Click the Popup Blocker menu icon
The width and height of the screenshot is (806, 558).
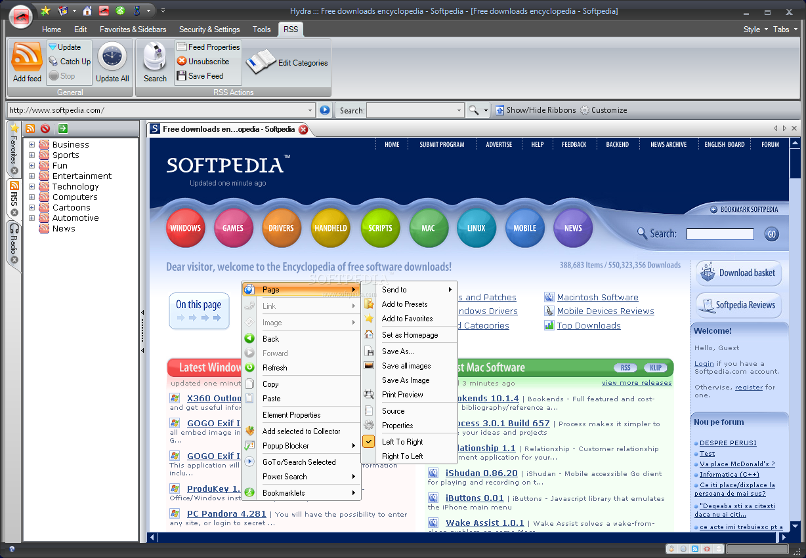point(249,446)
